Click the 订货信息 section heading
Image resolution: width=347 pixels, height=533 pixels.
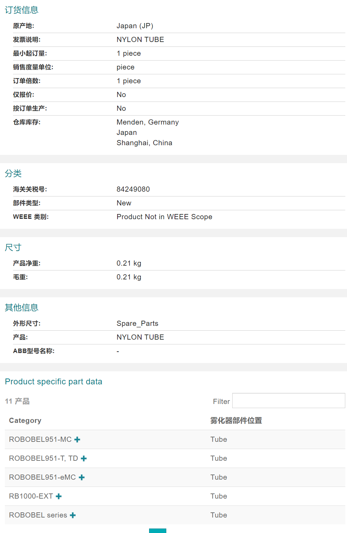tap(22, 10)
